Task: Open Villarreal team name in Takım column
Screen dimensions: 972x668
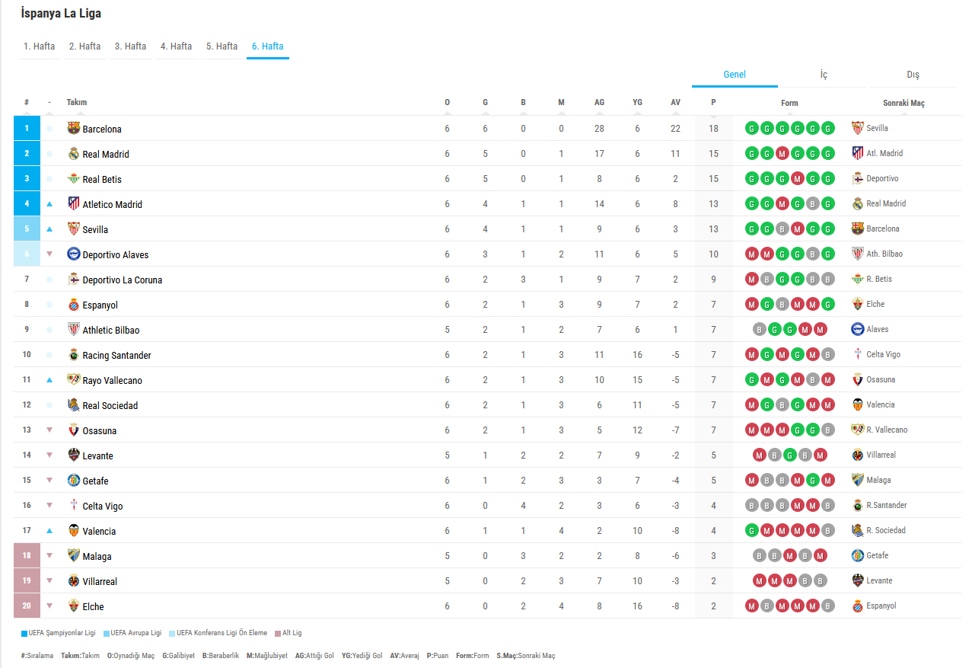Action: click(100, 582)
